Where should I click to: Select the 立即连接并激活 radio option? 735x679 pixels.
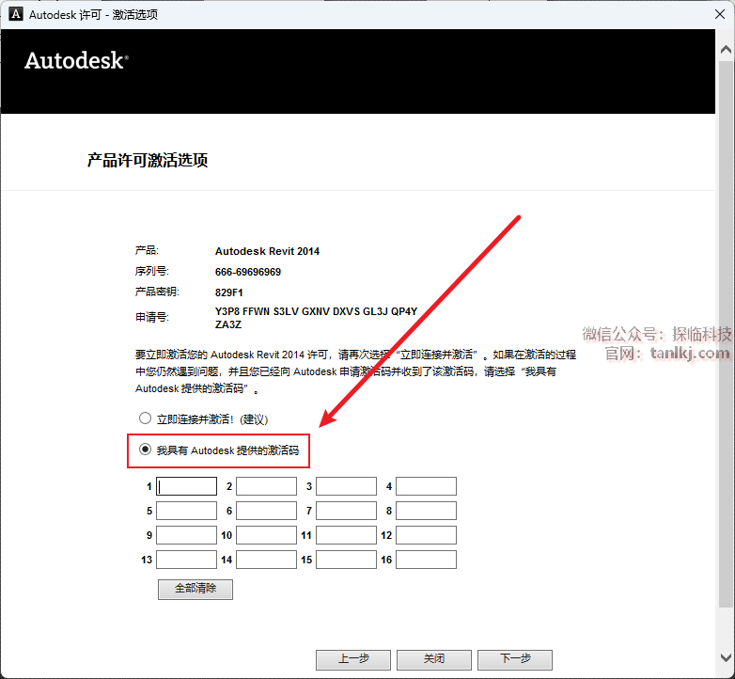pyautogui.click(x=146, y=418)
